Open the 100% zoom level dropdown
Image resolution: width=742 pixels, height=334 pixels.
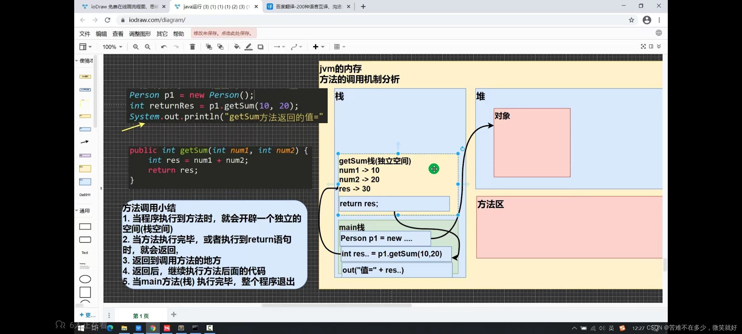point(113,47)
